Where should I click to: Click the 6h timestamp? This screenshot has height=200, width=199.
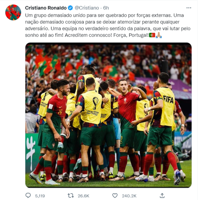coord(106,8)
